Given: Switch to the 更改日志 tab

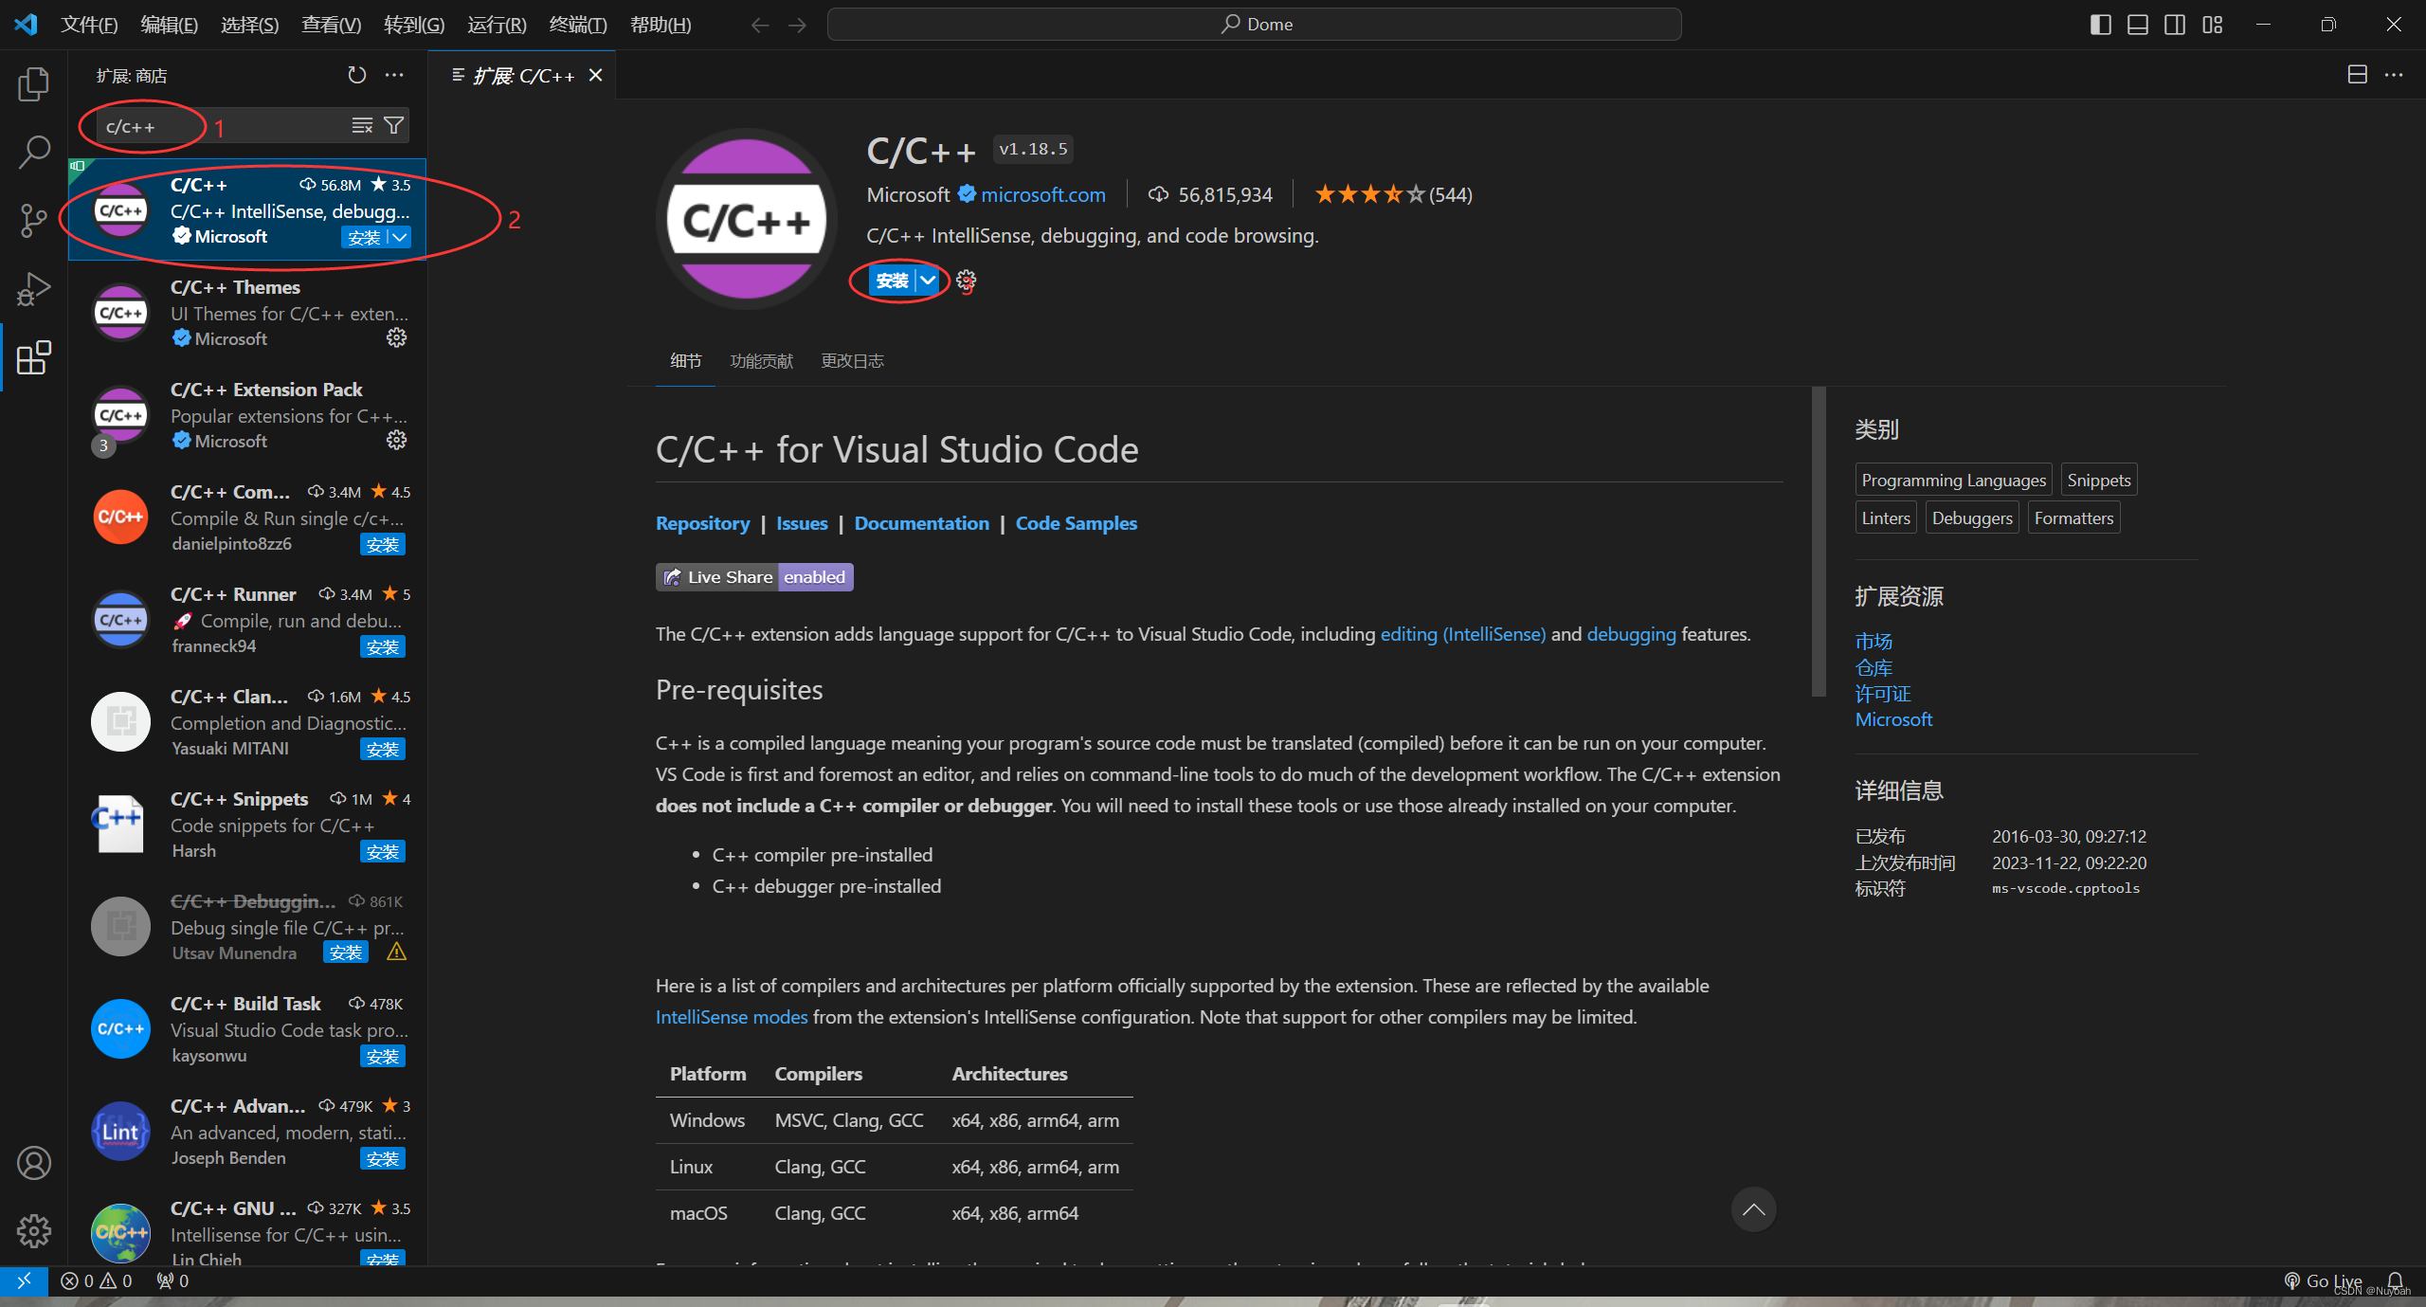Looking at the screenshot, I should (x=851, y=360).
